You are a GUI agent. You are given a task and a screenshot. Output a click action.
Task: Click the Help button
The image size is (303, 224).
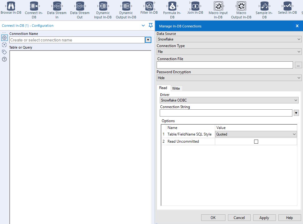click(290, 218)
